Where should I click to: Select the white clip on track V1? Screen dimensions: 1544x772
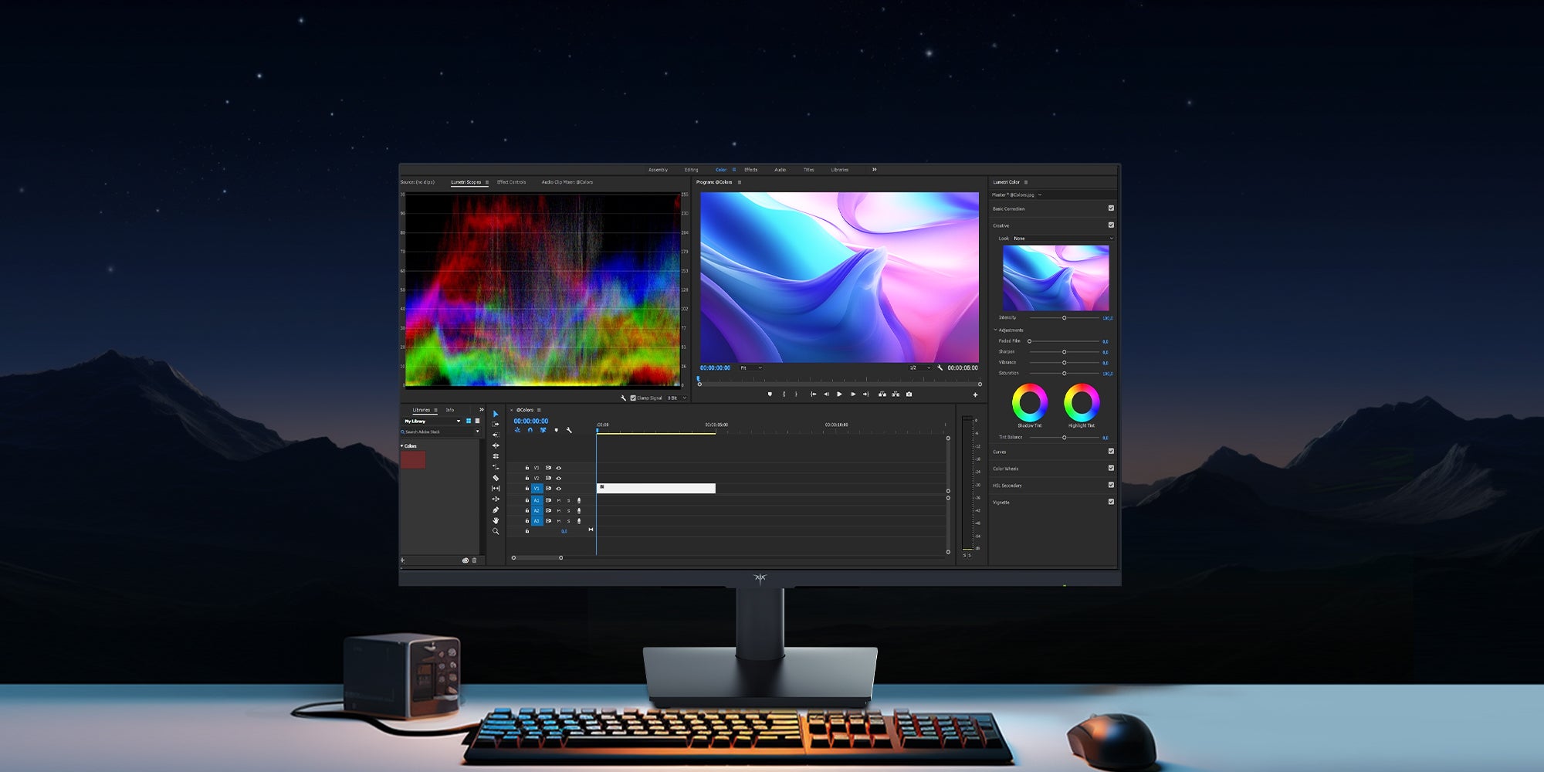(x=656, y=489)
